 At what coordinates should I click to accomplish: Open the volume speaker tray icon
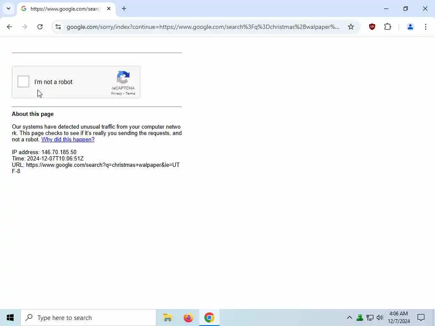pyautogui.click(x=380, y=318)
